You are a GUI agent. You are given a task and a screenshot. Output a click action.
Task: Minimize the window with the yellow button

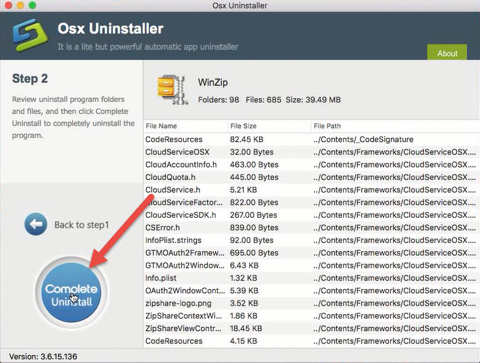pyautogui.click(x=20, y=5)
